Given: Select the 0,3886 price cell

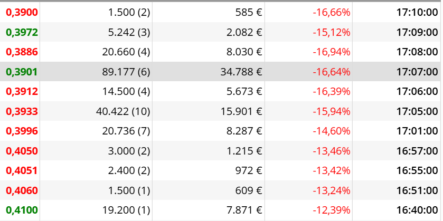Looking at the screenshot, I should click(x=22, y=52).
